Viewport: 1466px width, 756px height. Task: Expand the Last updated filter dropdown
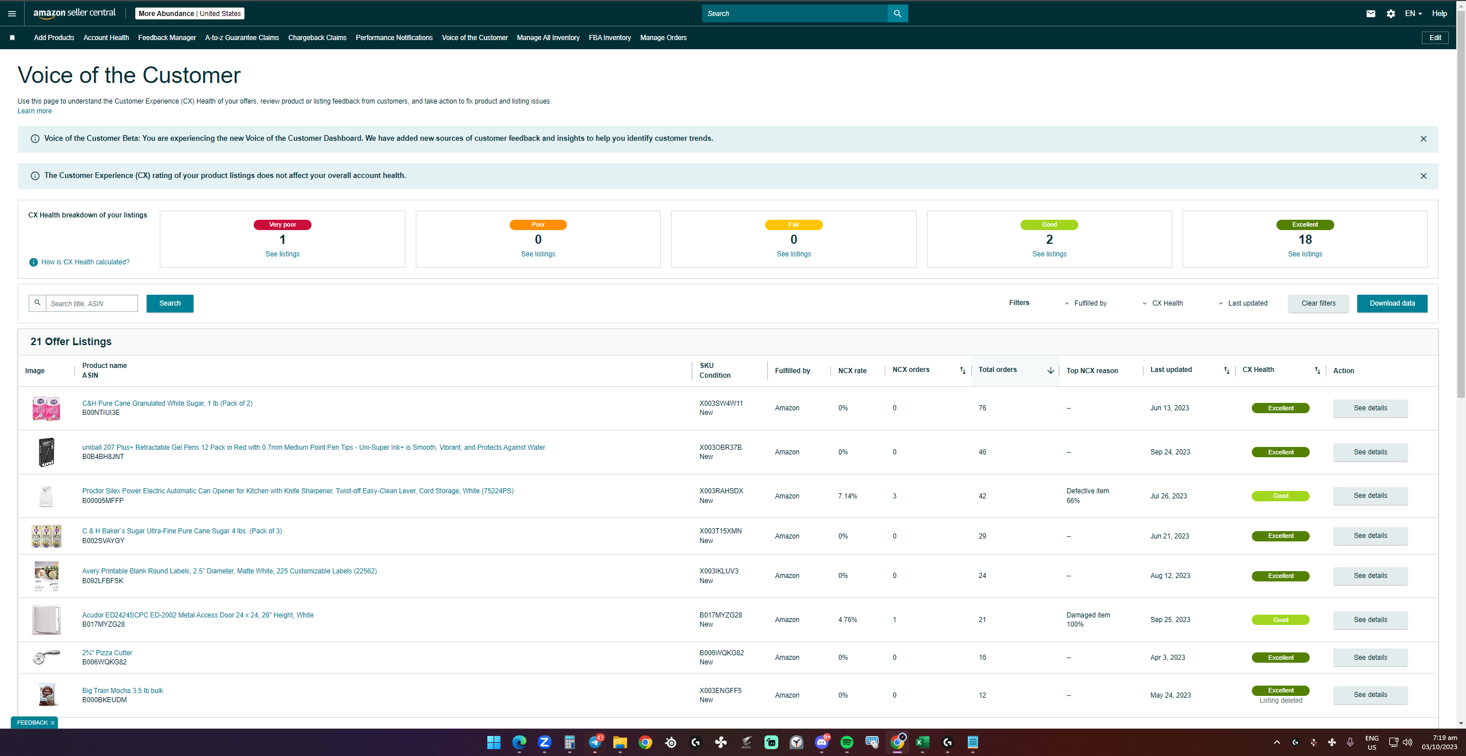1242,303
